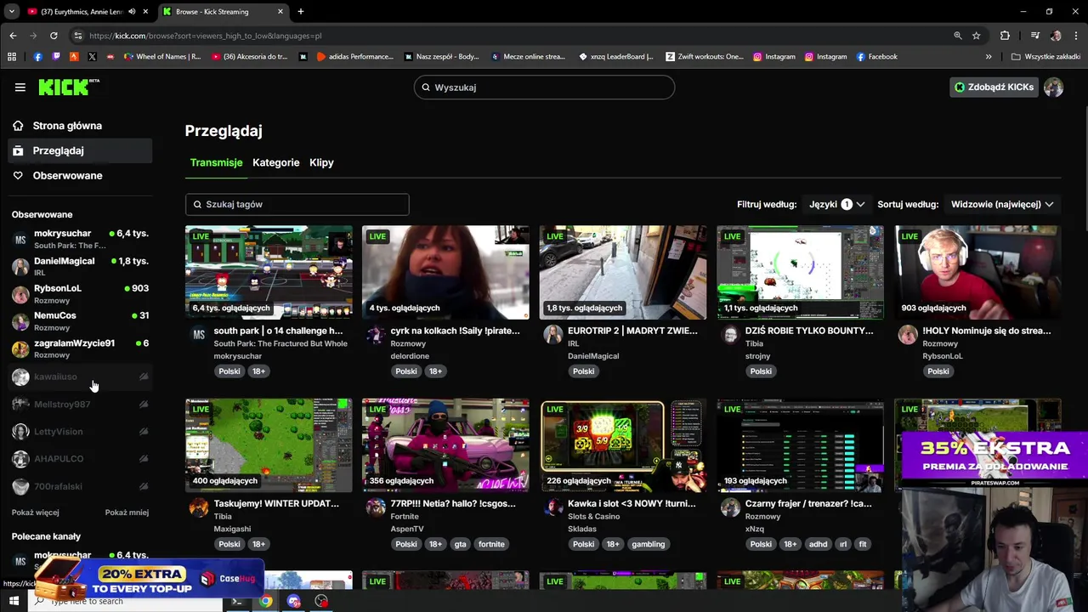
Task: Click in the Szukaj tagów field
Action: [x=297, y=204]
